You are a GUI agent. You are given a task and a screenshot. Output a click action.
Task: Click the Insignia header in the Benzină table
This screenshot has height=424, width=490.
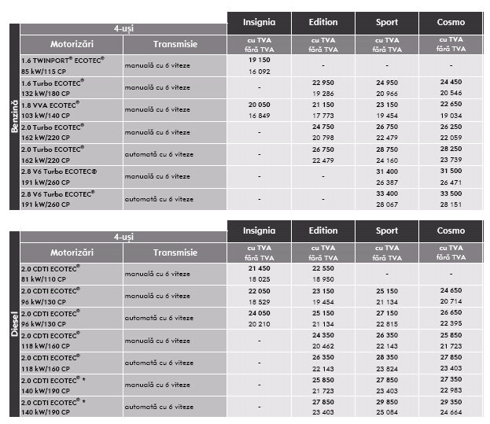259,23
